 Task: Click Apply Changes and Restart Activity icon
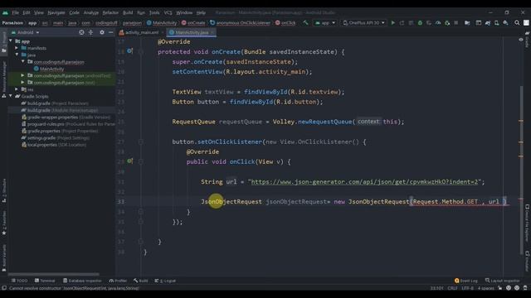402,22
